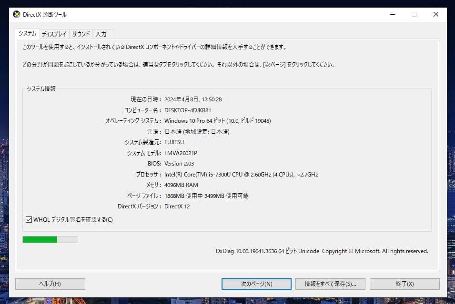Viewport: 455px width, 304px height.
Task: Click the window title DirectX 診断ツール
Action: click(45, 14)
